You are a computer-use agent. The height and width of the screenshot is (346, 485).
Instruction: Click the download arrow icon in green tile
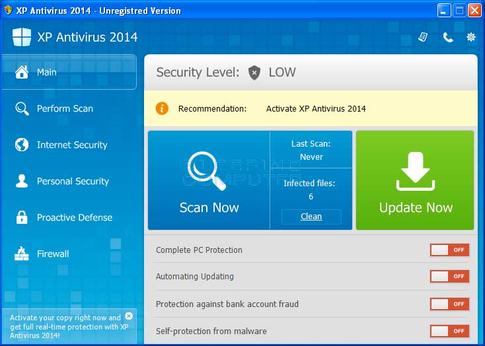point(416,171)
